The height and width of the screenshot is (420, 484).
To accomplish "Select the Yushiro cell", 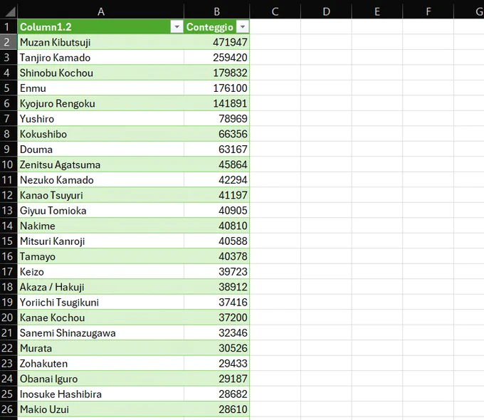I will click(x=100, y=119).
